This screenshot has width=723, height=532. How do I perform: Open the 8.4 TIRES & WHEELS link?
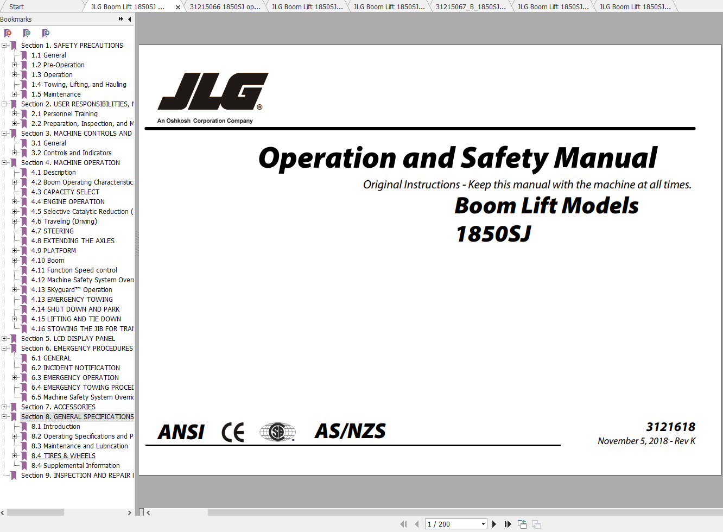click(x=64, y=456)
